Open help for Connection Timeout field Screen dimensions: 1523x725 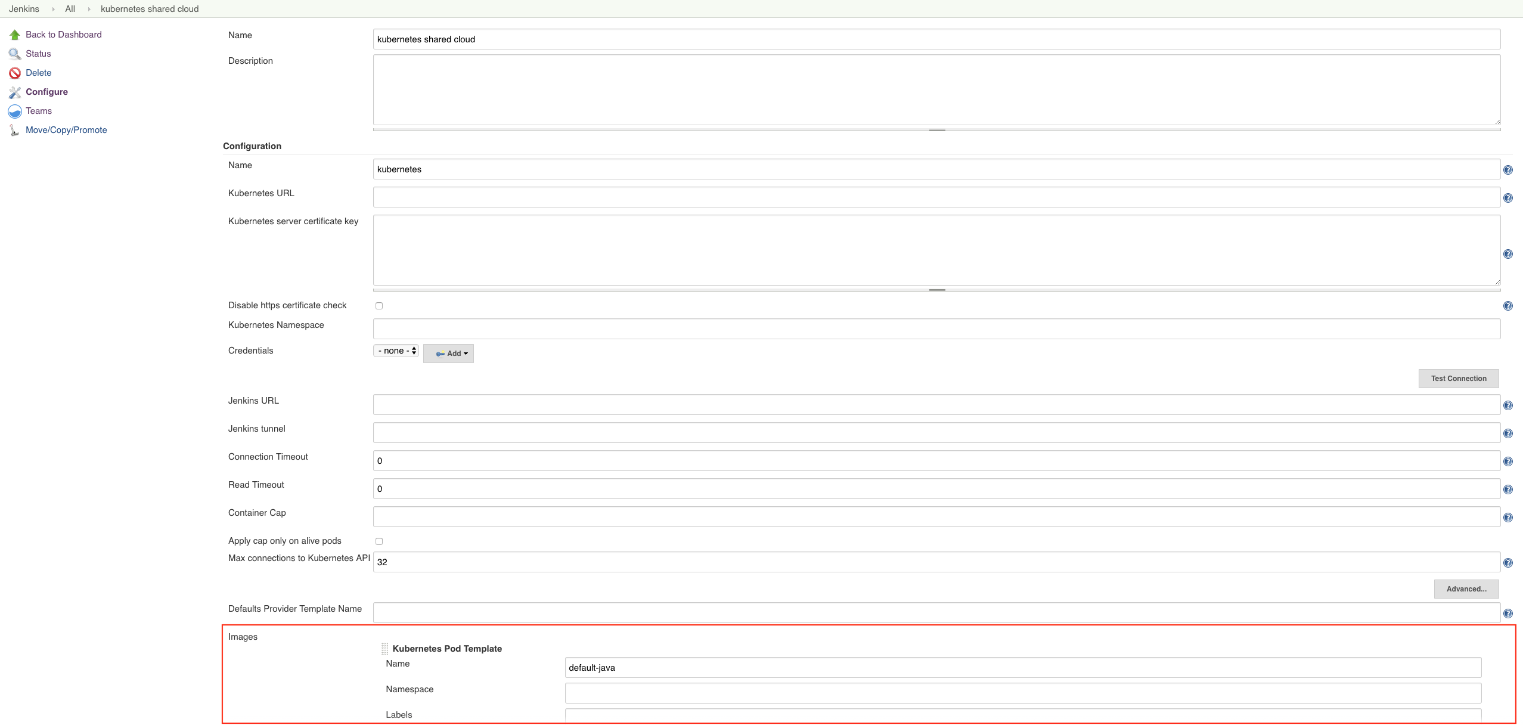click(x=1508, y=461)
